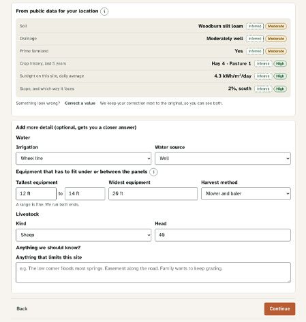Click the Widest equipment label
Image resolution: width=306 pixels, height=322 pixels.
tap(129, 182)
